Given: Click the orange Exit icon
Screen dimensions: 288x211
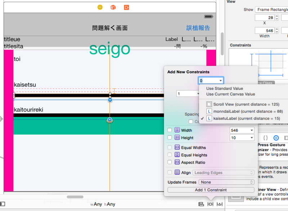Looking at the screenshot, I should pyautogui.click(x=126, y=7).
